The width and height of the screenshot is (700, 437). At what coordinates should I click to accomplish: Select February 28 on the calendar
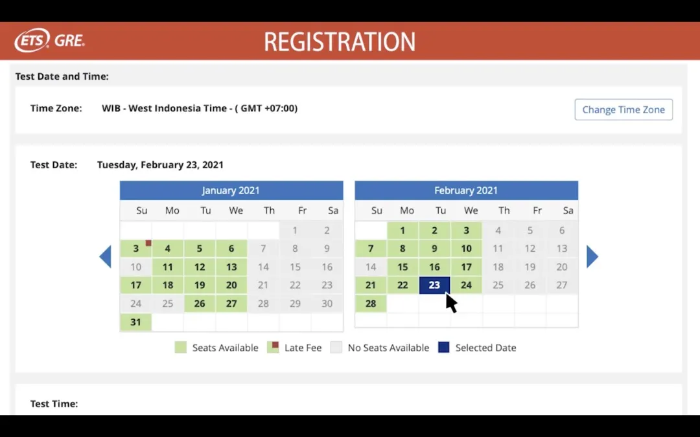click(371, 304)
